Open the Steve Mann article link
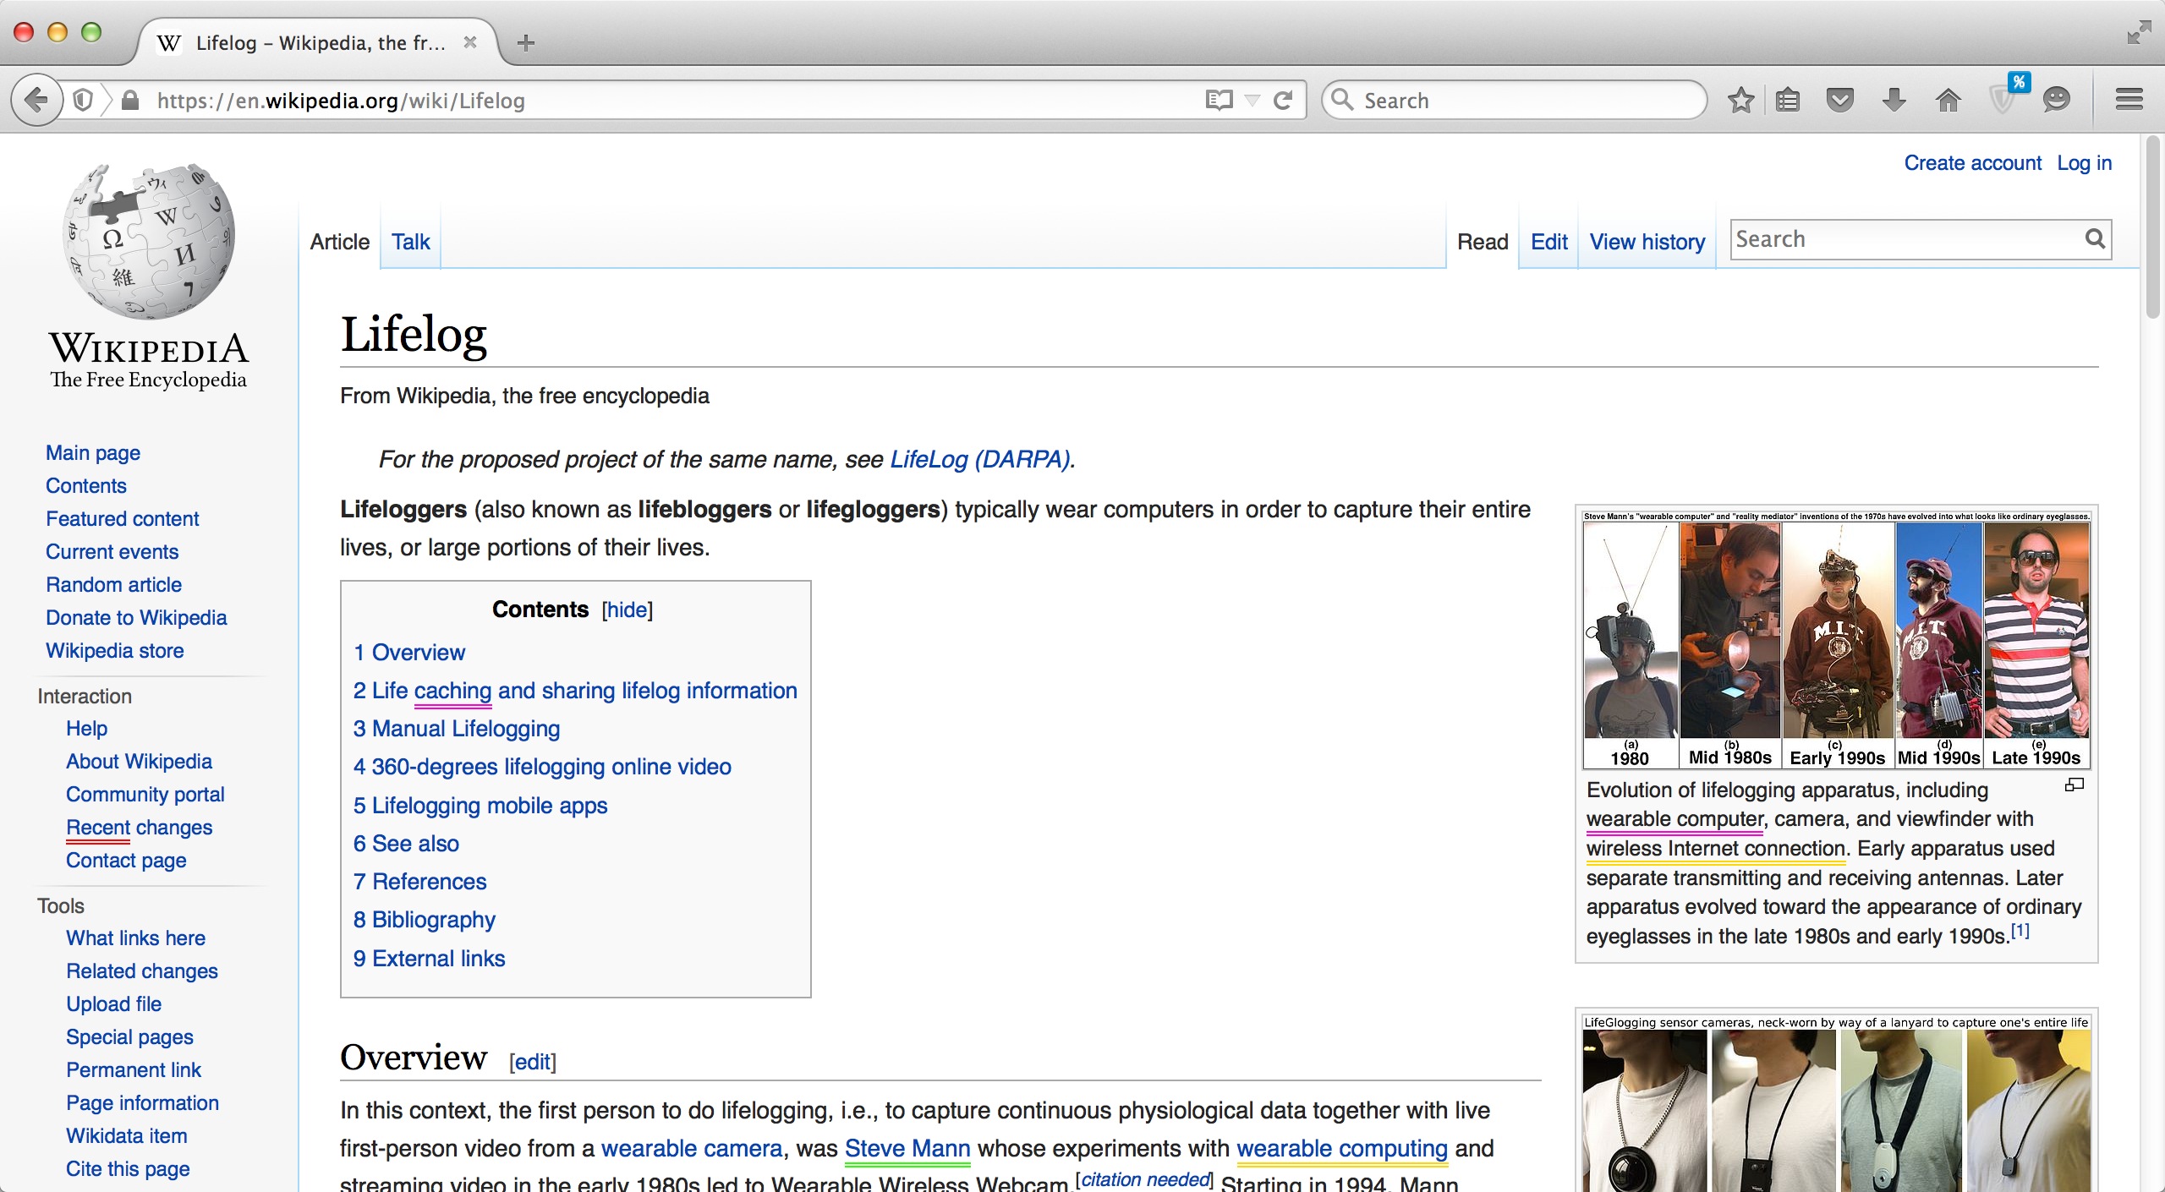This screenshot has height=1192, width=2165. tap(907, 1149)
